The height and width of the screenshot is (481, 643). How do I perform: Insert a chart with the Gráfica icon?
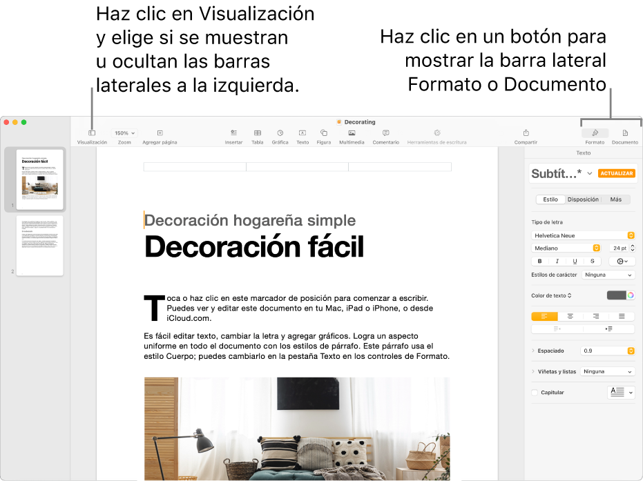280,132
